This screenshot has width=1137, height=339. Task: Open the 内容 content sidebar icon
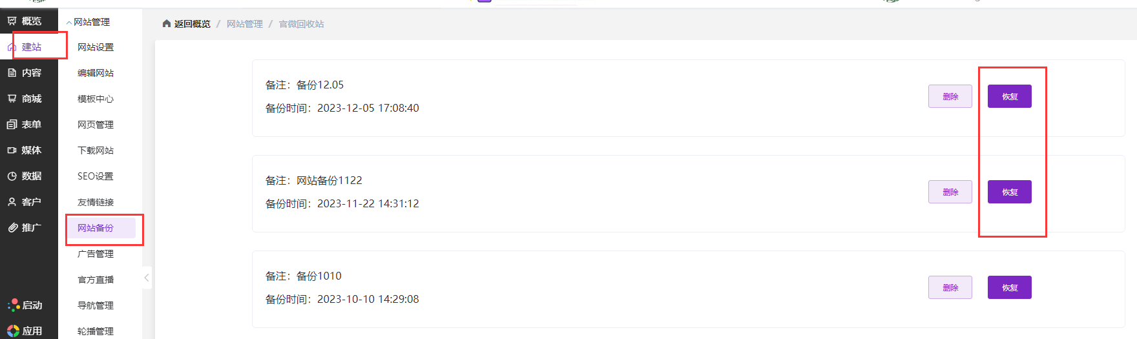[x=12, y=73]
